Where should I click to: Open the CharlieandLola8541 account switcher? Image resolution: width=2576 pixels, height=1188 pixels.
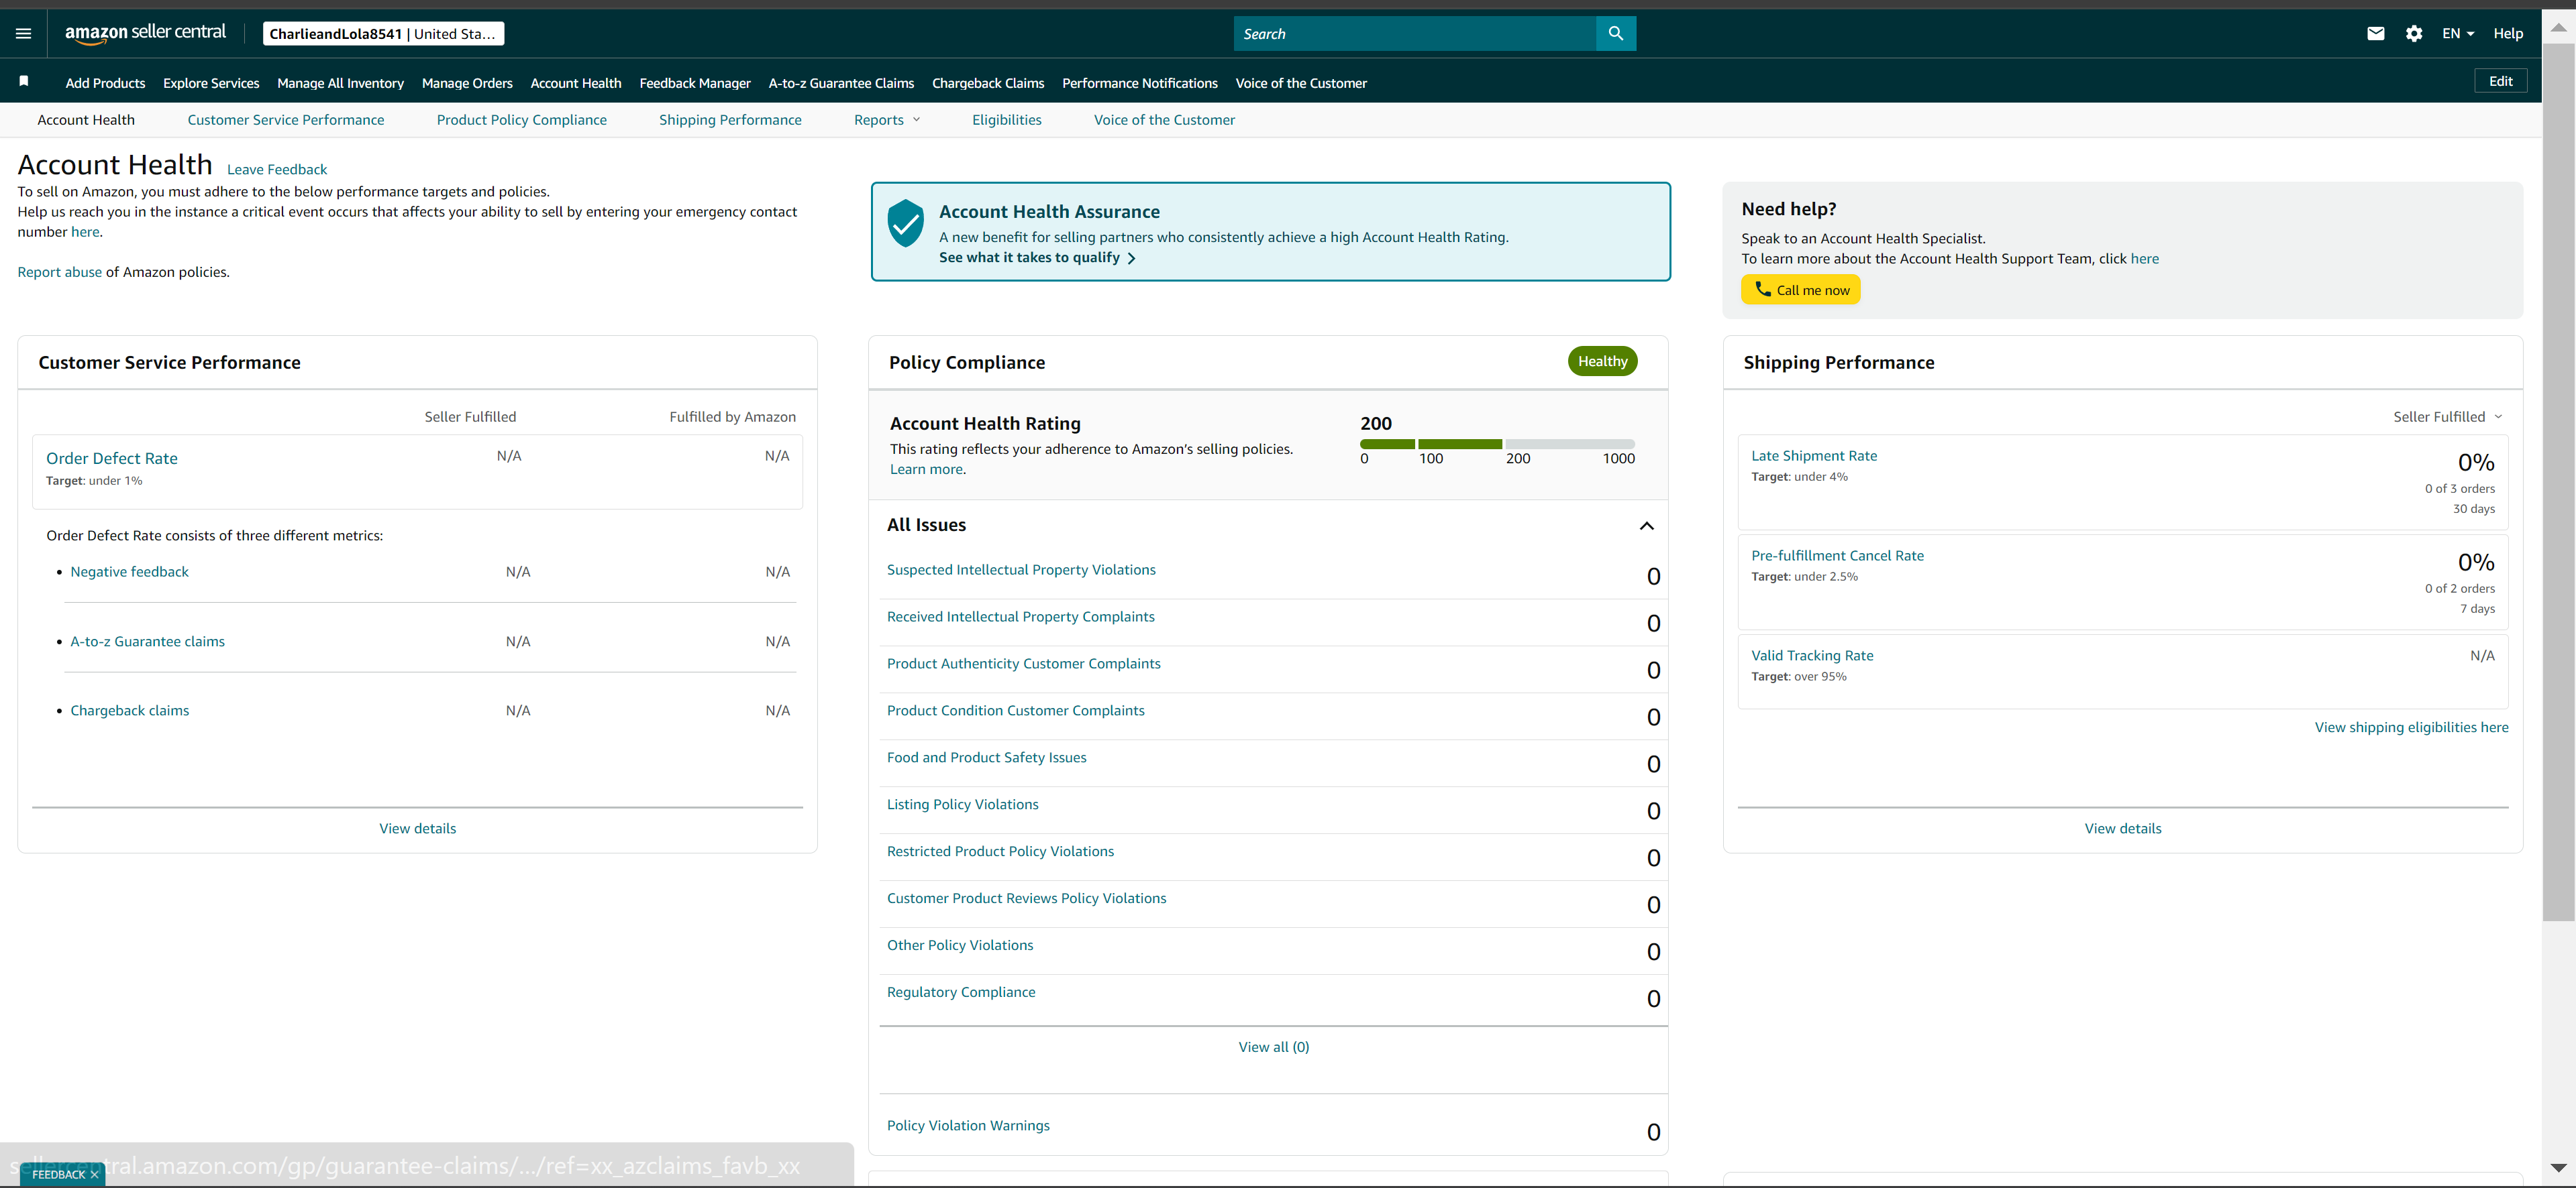click(383, 34)
